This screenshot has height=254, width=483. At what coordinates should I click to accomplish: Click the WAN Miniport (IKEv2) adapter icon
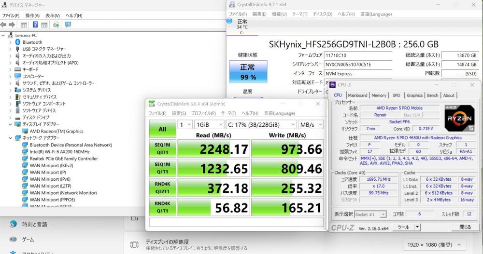(25, 165)
